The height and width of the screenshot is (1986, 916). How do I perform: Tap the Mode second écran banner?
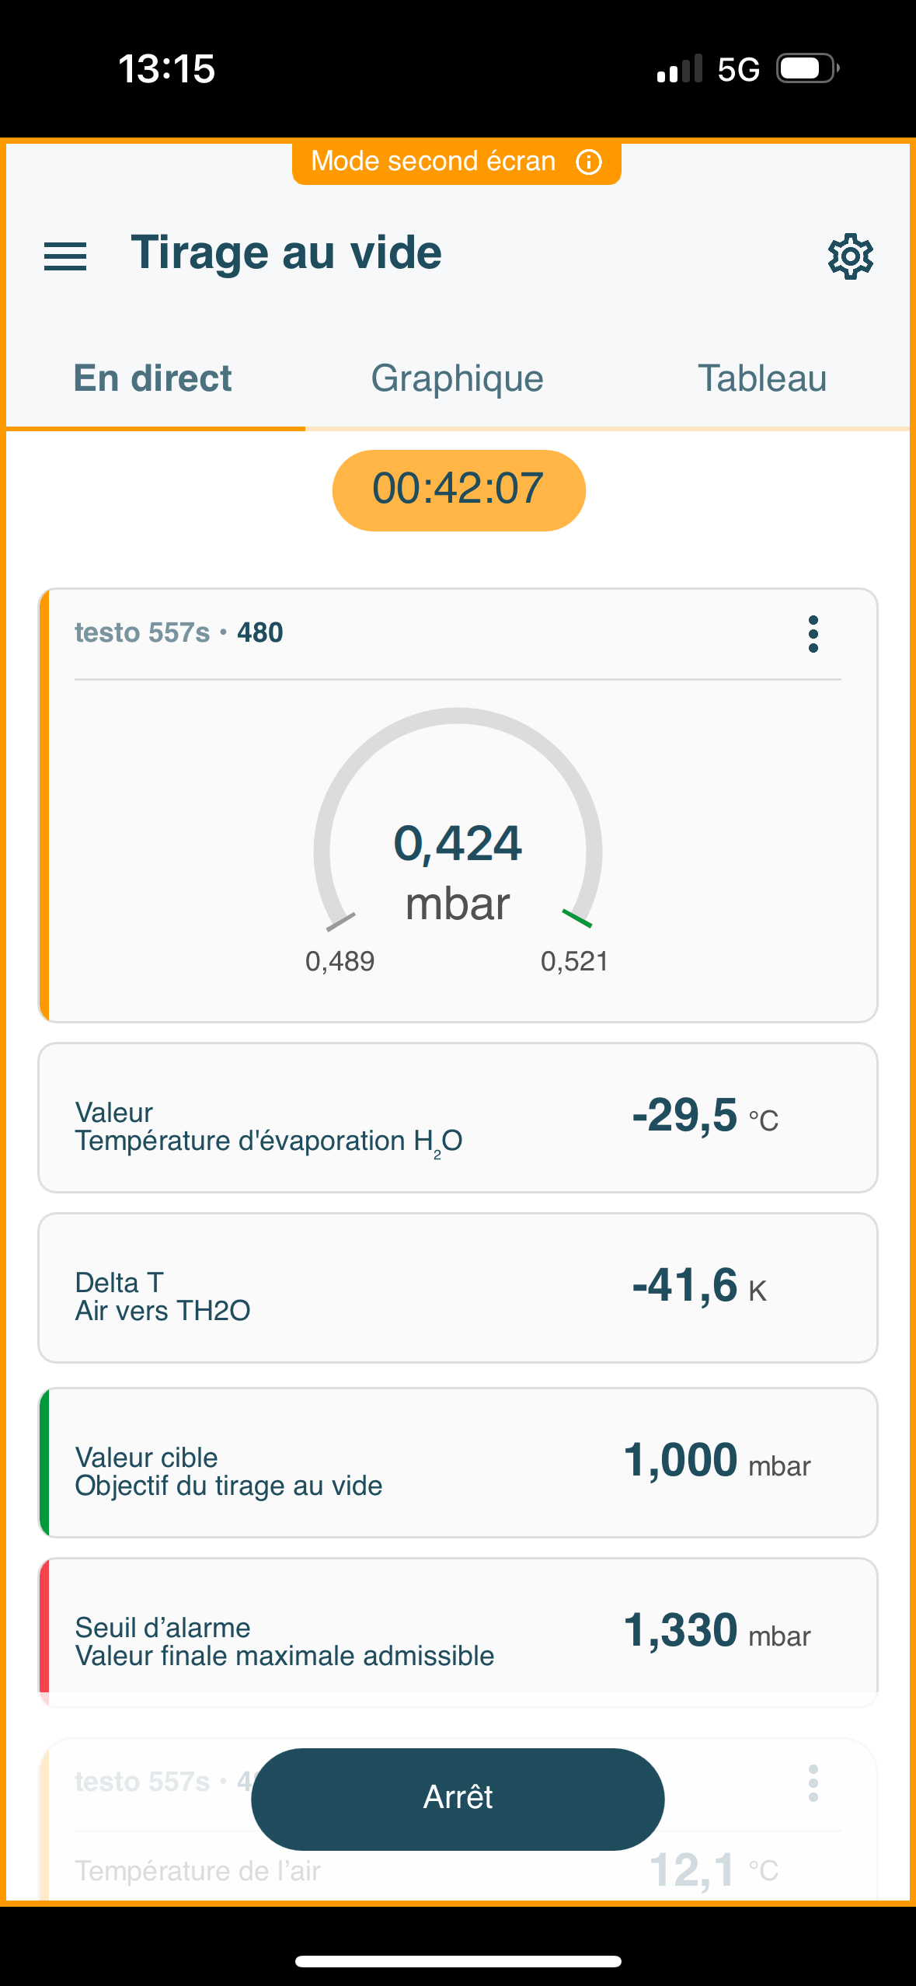(x=434, y=162)
